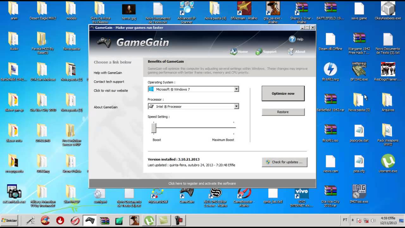Screen dimensions: 405x228
Task: Select popcycle.dat desktop file
Action: (x=359, y=133)
